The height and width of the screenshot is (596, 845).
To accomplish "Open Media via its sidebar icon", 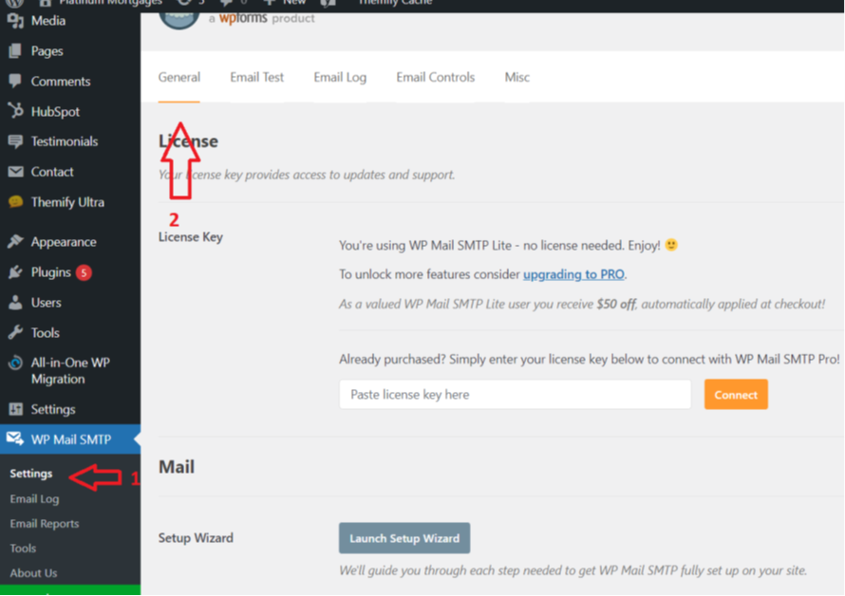I will pyautogui.click(x=15, y=21).
